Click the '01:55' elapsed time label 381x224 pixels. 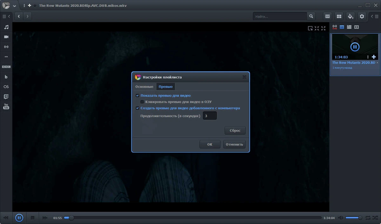[x=57, y=218]
